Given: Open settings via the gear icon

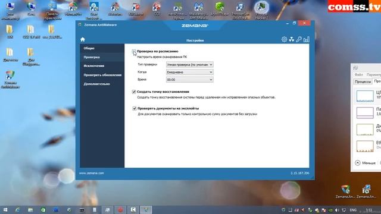Looking at the screenshot, I should (x=284, y=39).
